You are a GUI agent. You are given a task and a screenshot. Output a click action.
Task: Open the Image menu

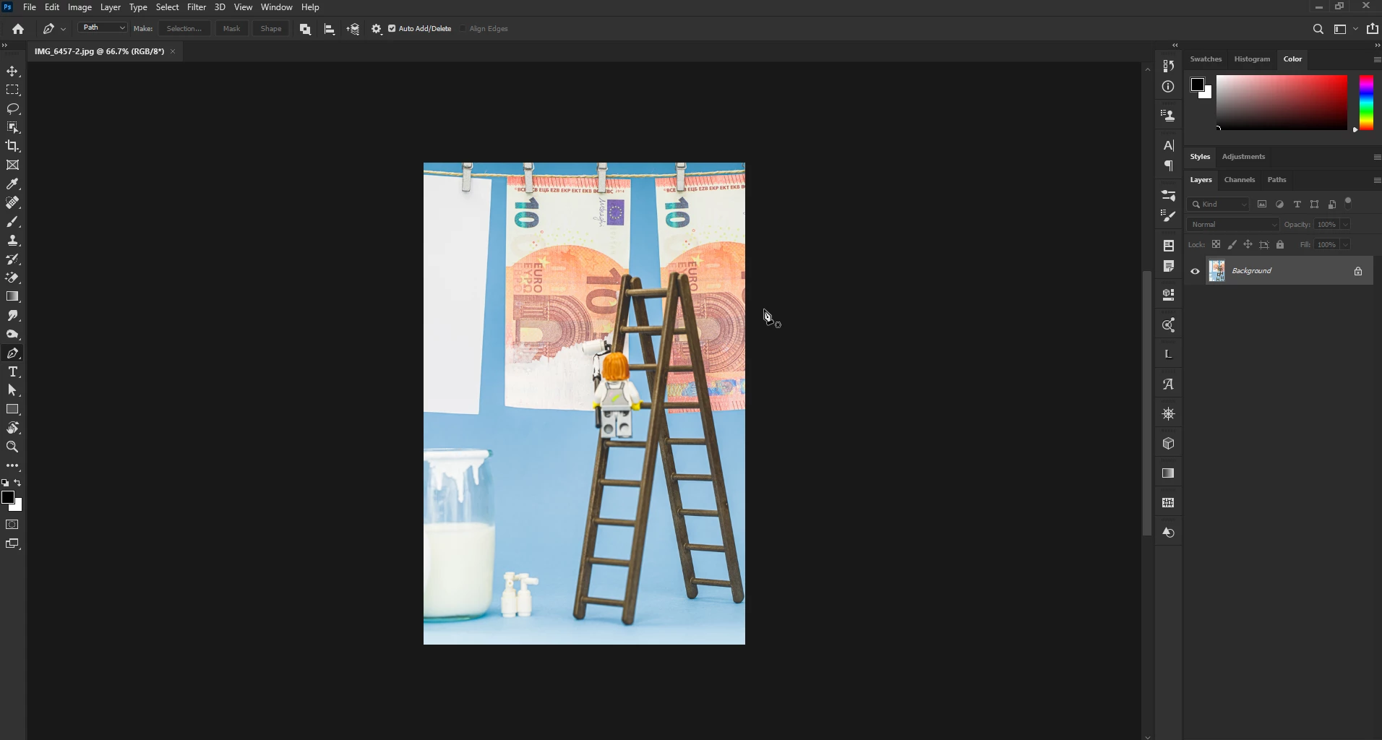click(80, 7)
